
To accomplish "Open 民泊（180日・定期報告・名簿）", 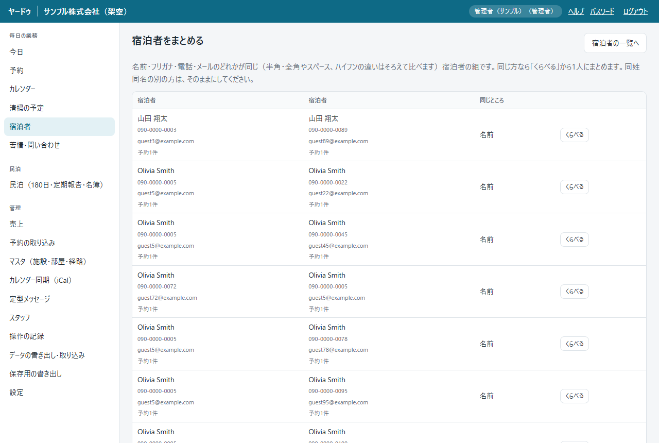I will (x=59, y=185).
